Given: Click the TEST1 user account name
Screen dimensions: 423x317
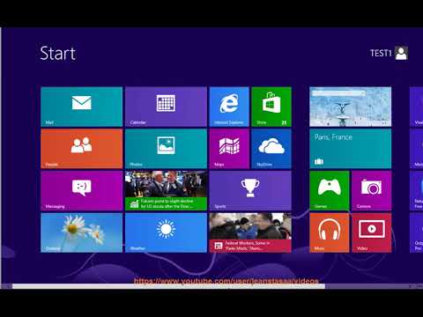Looking at the screenshot, I should click(x=381, y=53).
